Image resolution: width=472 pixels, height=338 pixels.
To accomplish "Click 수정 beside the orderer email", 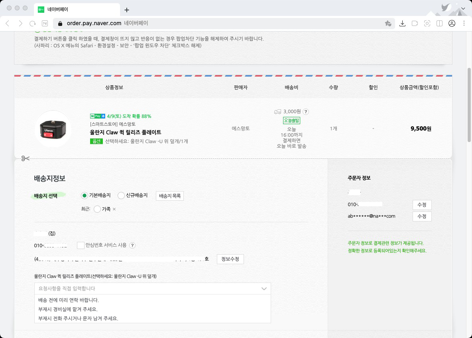I will [422, 216].
